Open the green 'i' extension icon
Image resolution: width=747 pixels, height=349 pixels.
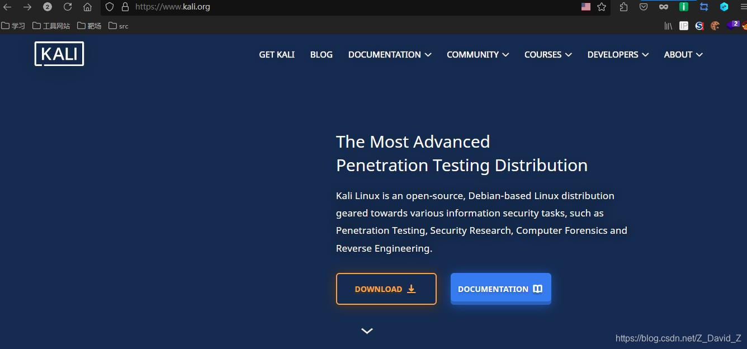point(684,7)
